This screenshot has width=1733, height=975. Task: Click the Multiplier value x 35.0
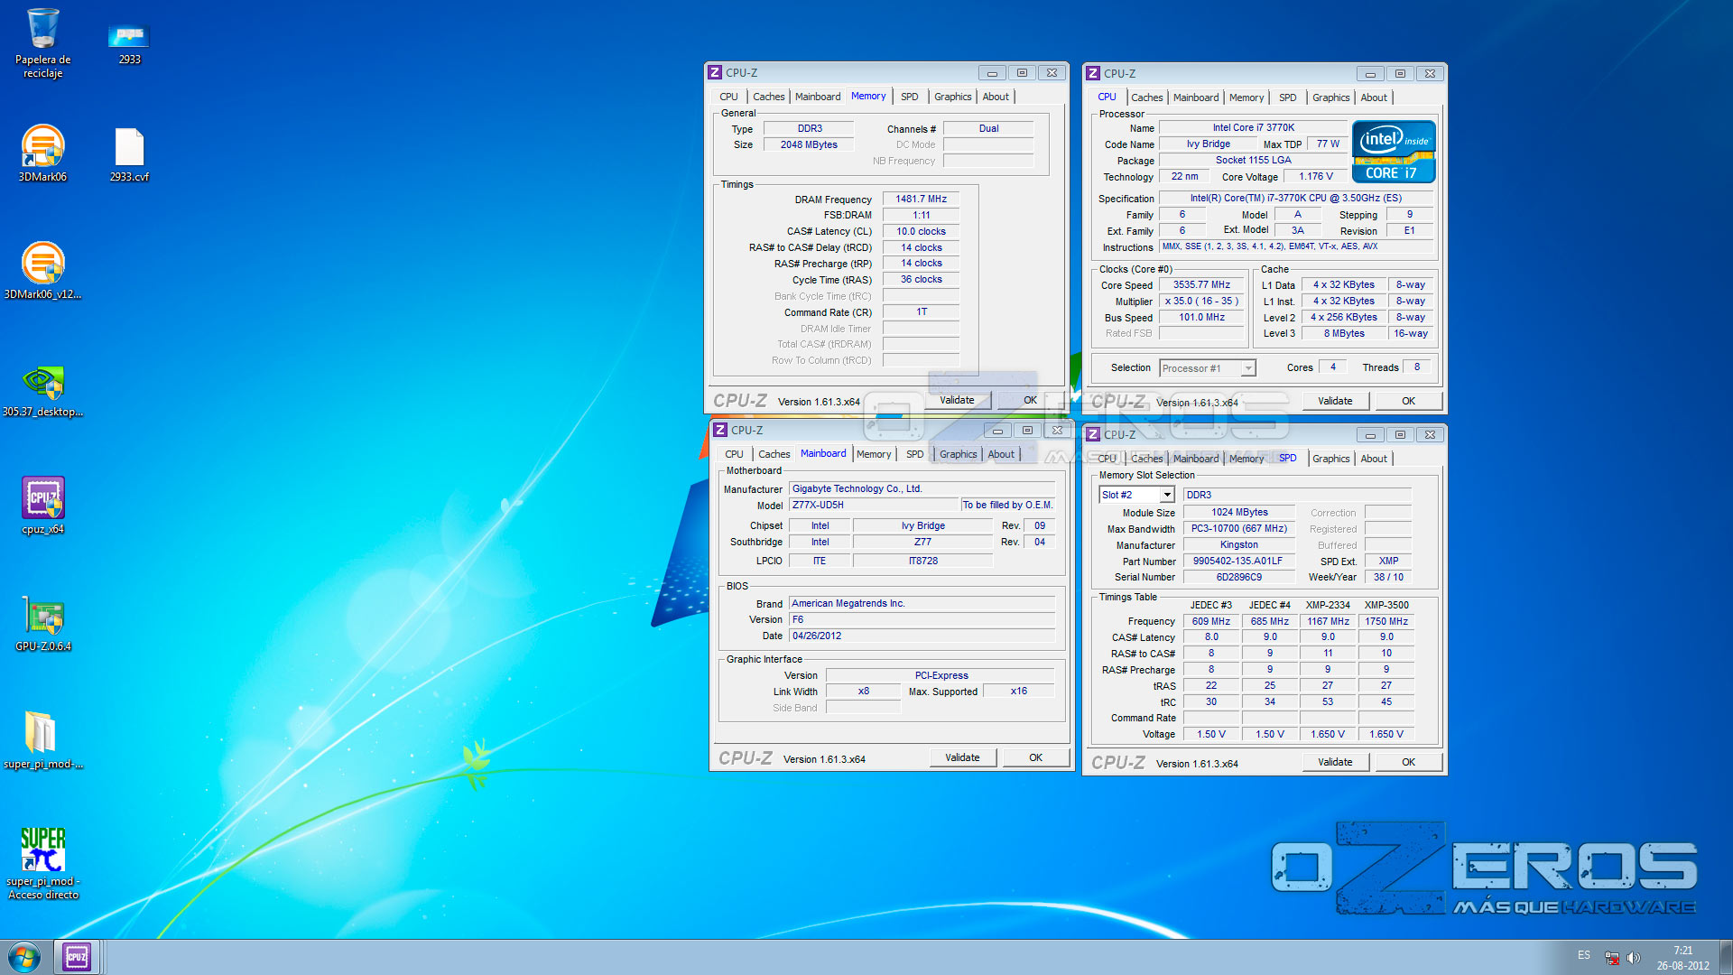[x=1201, y=301]
